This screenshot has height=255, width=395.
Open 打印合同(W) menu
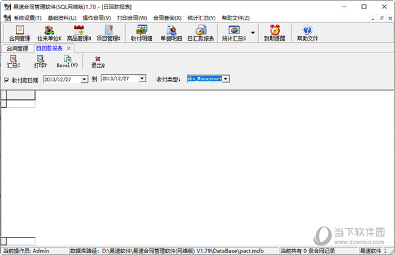(x=132, y=18)
